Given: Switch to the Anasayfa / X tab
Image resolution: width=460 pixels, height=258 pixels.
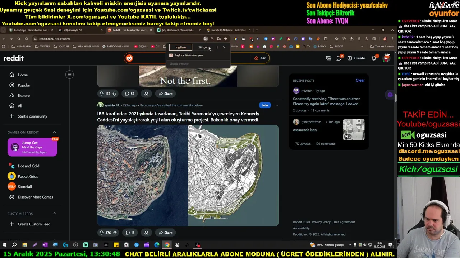Looking at the screenshot, I should point(81,30).
